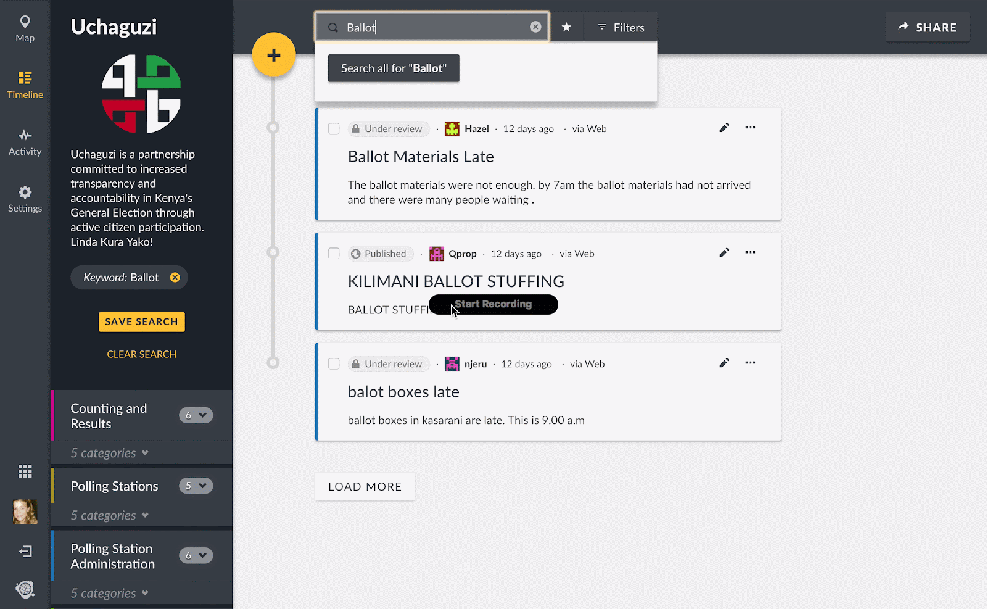Add a new post with plus button
Image resolution: width=987 pixels, height=609 pixels.
pos(274,55)
